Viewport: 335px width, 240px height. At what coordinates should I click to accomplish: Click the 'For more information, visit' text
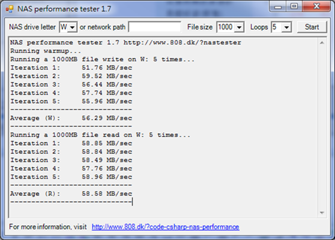(x=48, y=227)
